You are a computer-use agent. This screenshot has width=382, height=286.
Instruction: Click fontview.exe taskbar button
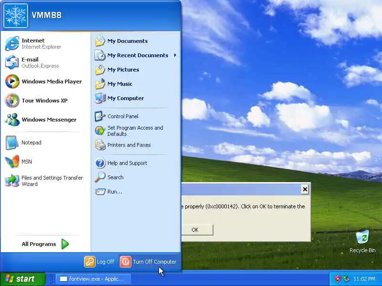tap(93, 279)
